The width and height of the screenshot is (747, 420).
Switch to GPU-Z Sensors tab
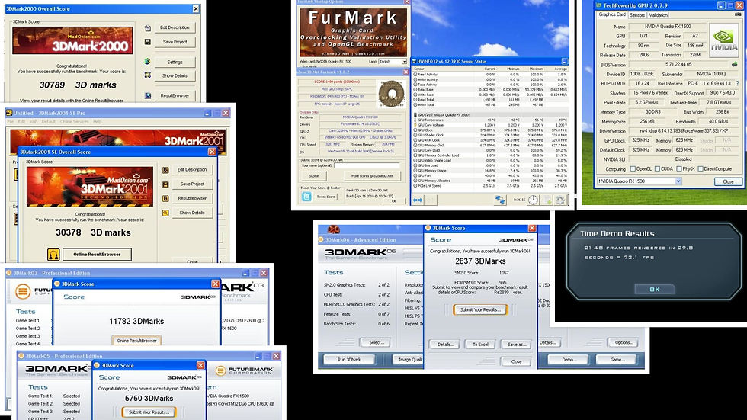pos(637,15)
